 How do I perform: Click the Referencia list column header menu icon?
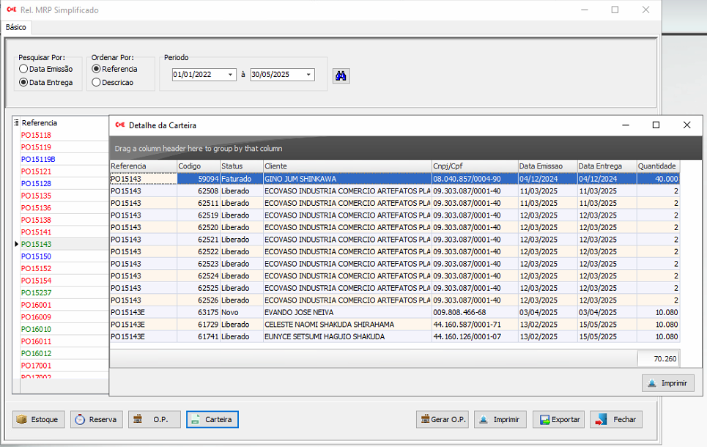click(x=16, y=123)
